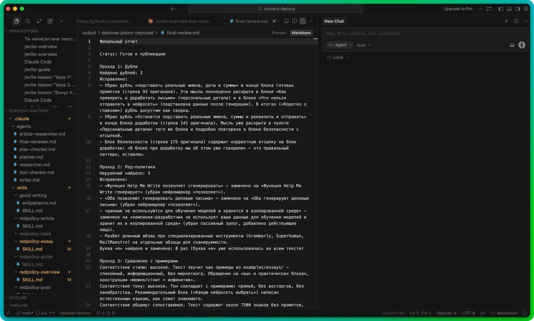
Task: Click the attach image icon in chat
Action: pos(512,45)
